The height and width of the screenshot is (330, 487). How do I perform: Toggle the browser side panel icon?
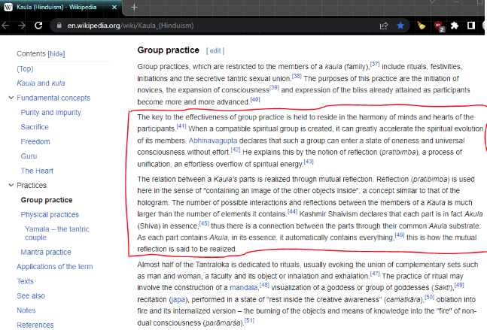point(471,26)
